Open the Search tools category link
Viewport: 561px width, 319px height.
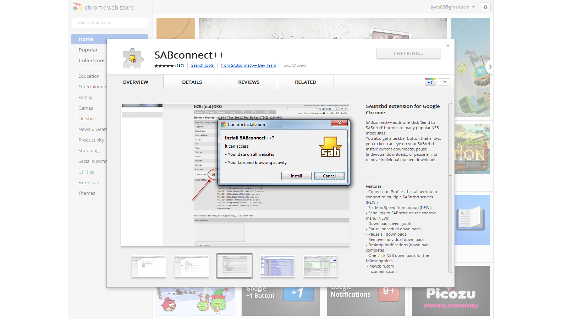(x=202, y=65)
